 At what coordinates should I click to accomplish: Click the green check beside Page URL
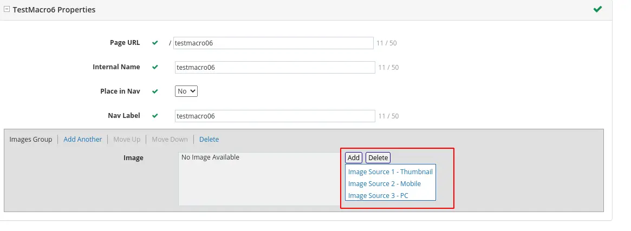155,43
